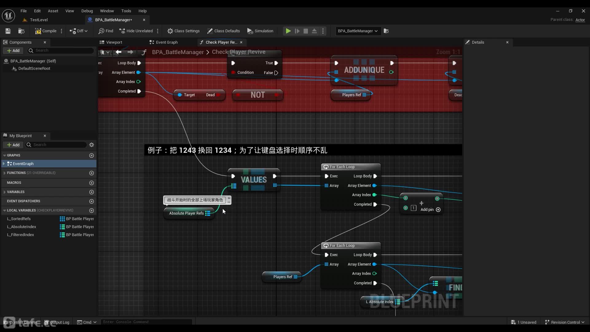The image size is (590, 332).
Task: Open the Content Drawer
Action: tap(20, 322)
